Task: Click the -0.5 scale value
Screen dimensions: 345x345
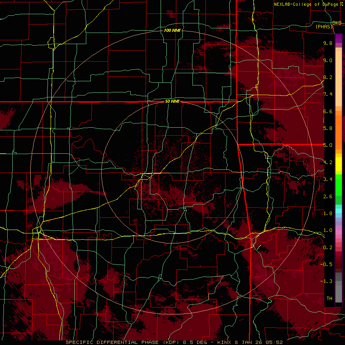Action: 326,264
